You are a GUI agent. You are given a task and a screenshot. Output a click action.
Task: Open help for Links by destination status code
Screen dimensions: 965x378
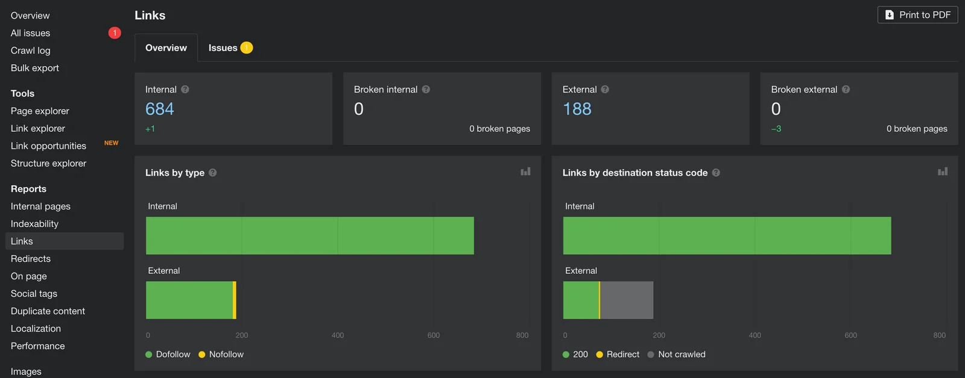coord(716,173)
